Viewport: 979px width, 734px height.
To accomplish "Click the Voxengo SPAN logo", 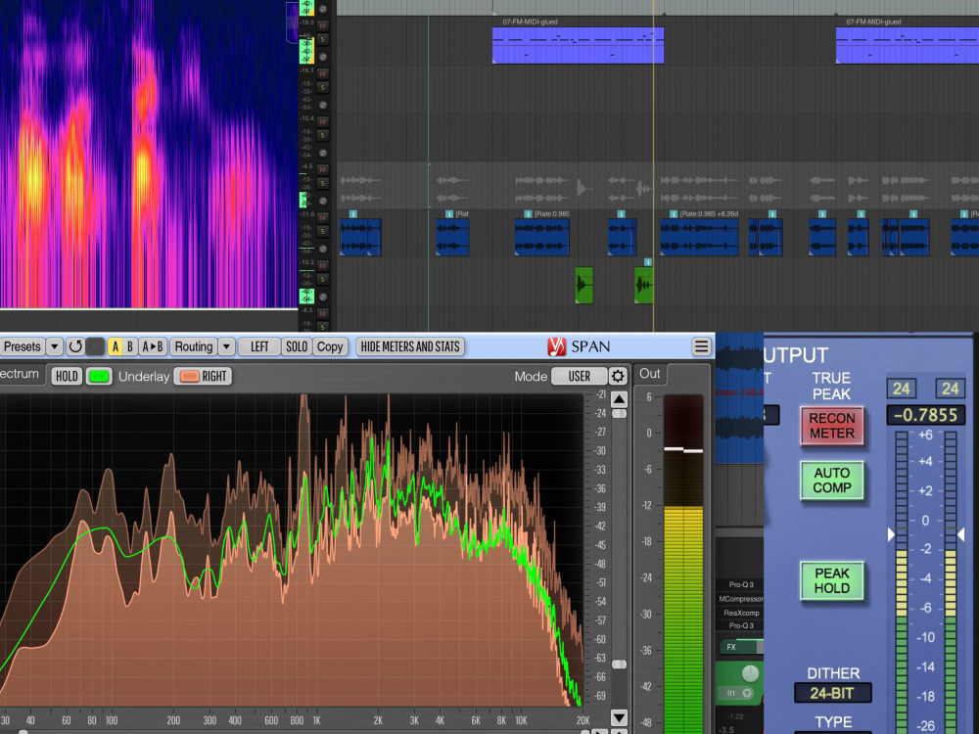I will (556, 346).
